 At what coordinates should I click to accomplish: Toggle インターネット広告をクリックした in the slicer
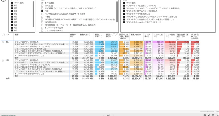click(124, 6)
